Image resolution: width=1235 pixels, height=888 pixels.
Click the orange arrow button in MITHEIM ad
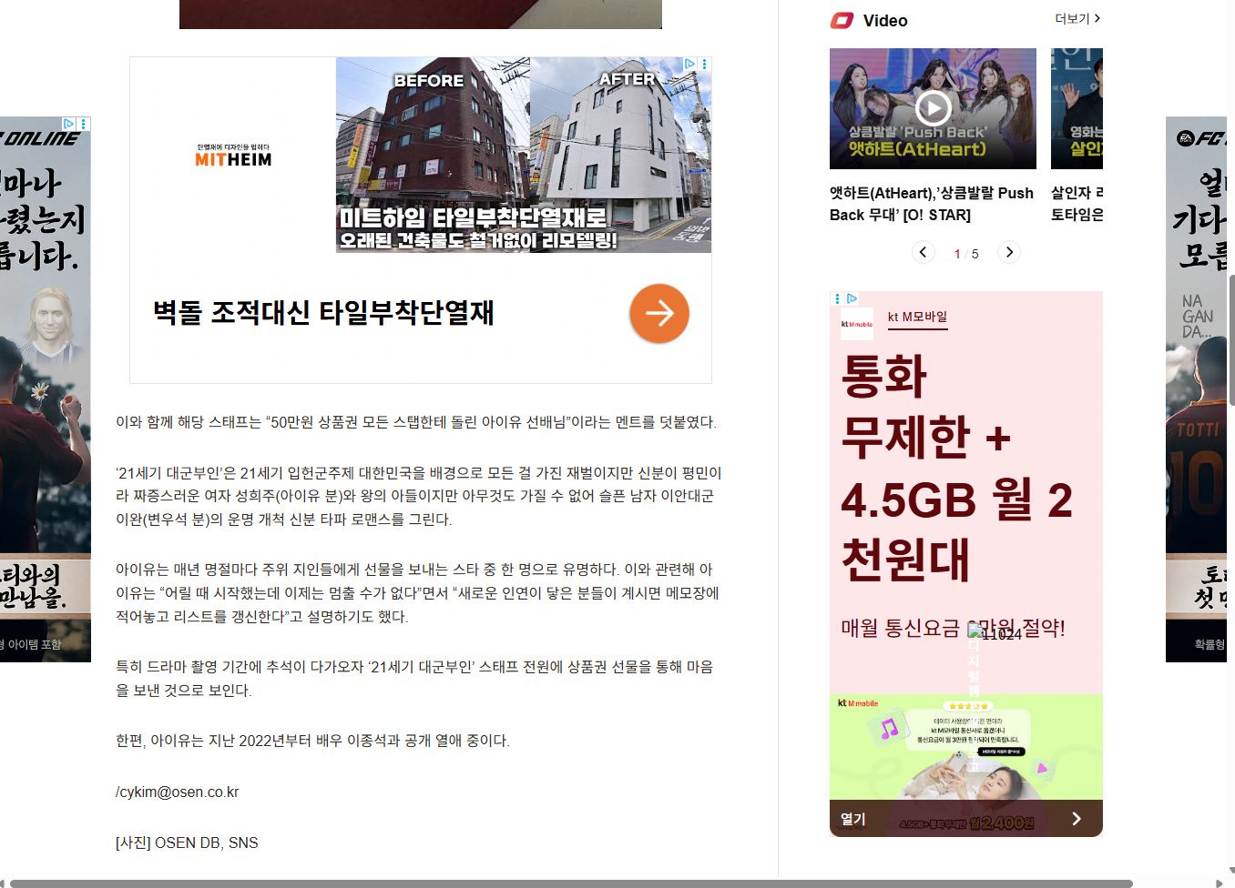coord(658,313)
